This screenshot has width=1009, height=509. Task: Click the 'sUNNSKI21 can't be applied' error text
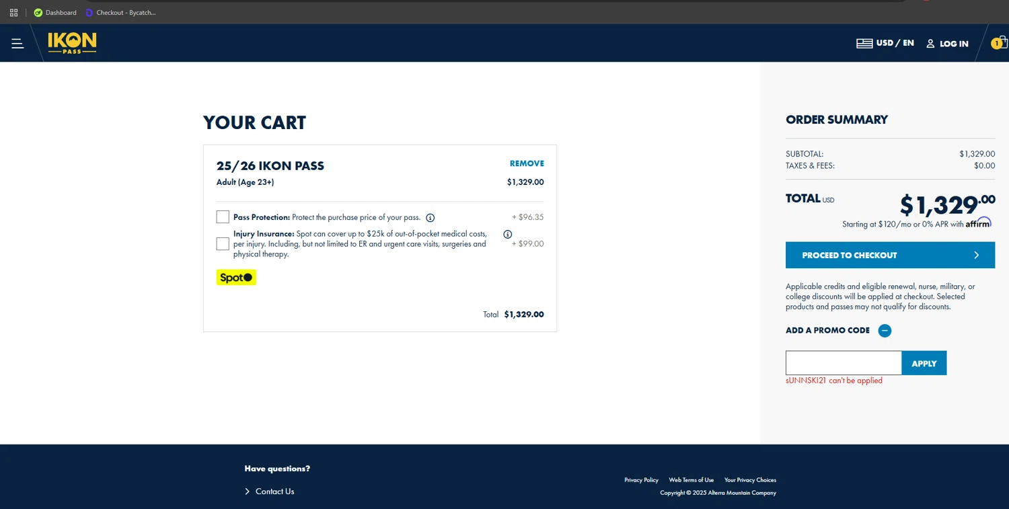[834, 381]
